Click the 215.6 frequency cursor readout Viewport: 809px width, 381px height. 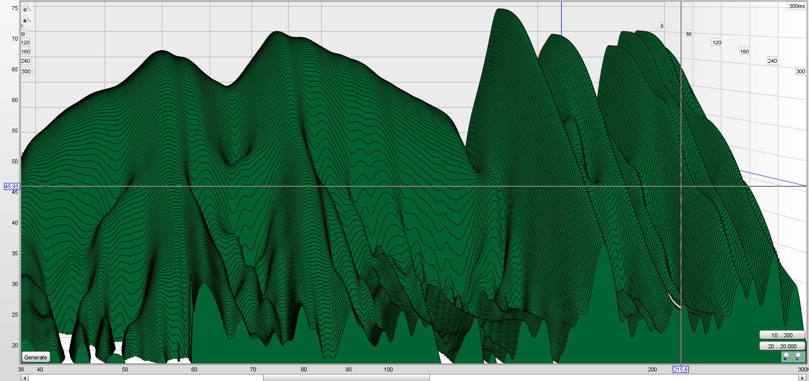680,369
